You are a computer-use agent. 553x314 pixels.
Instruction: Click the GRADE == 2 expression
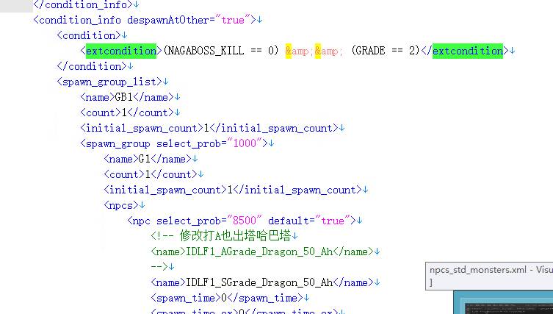click(x=384, y=51)
